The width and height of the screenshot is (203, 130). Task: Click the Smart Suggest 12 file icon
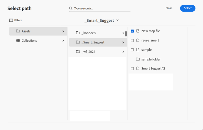(x=138, y=69)
